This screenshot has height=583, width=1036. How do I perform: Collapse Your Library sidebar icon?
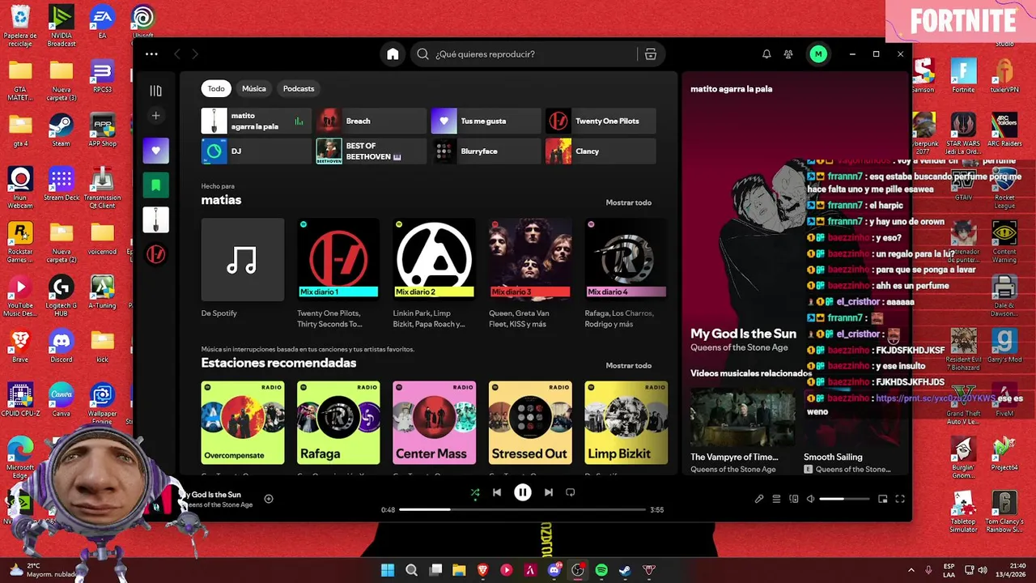(156, 91)
